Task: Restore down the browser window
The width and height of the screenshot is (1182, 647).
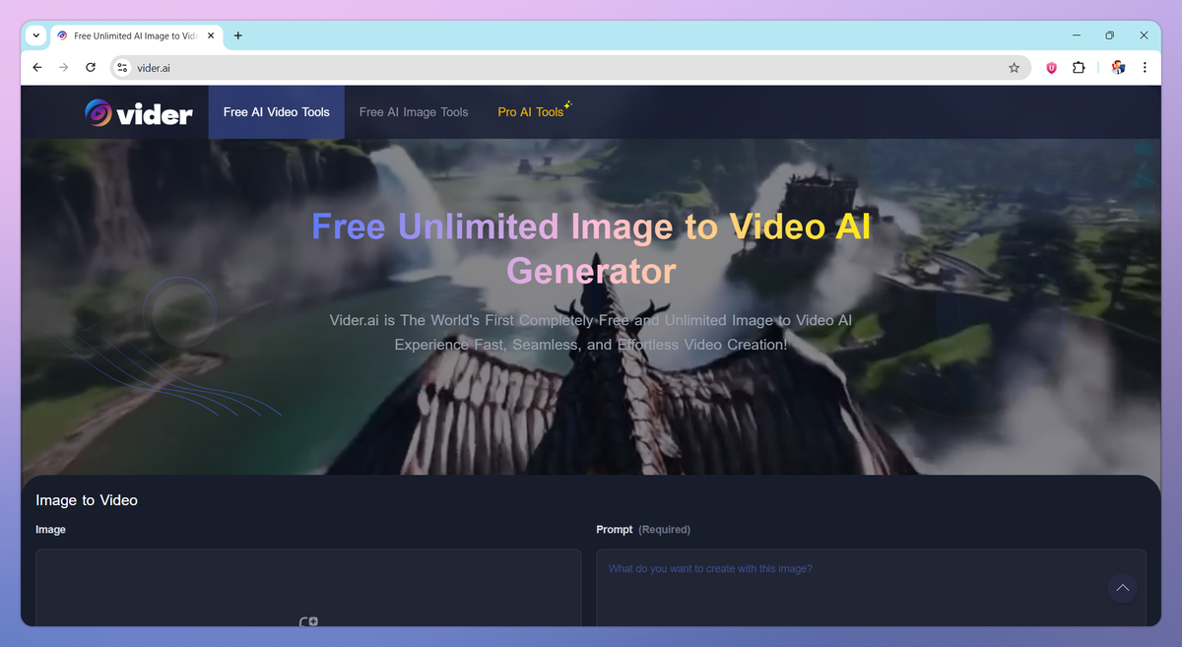Action: point(1110,35)
